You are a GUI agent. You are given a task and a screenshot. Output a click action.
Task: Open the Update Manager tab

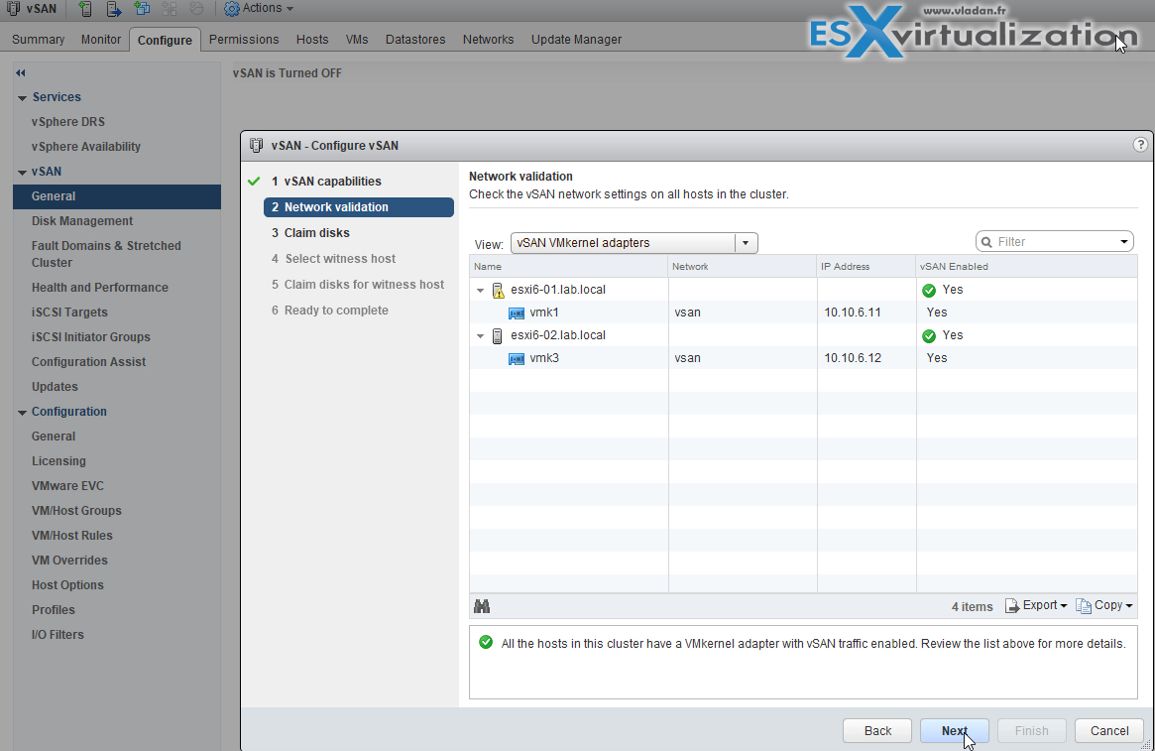576,39
